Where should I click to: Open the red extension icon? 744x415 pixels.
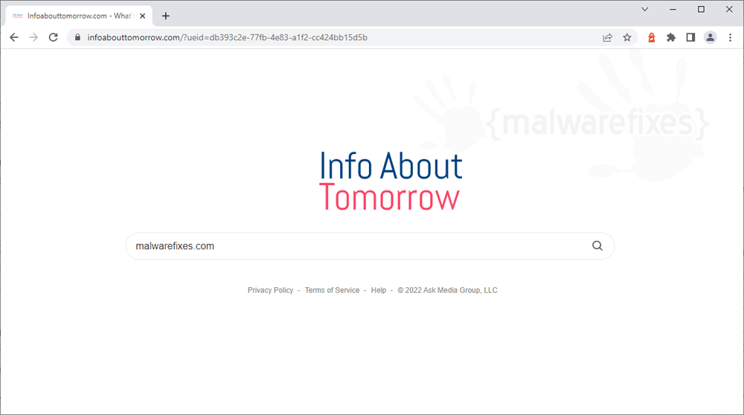click(652, 37)
